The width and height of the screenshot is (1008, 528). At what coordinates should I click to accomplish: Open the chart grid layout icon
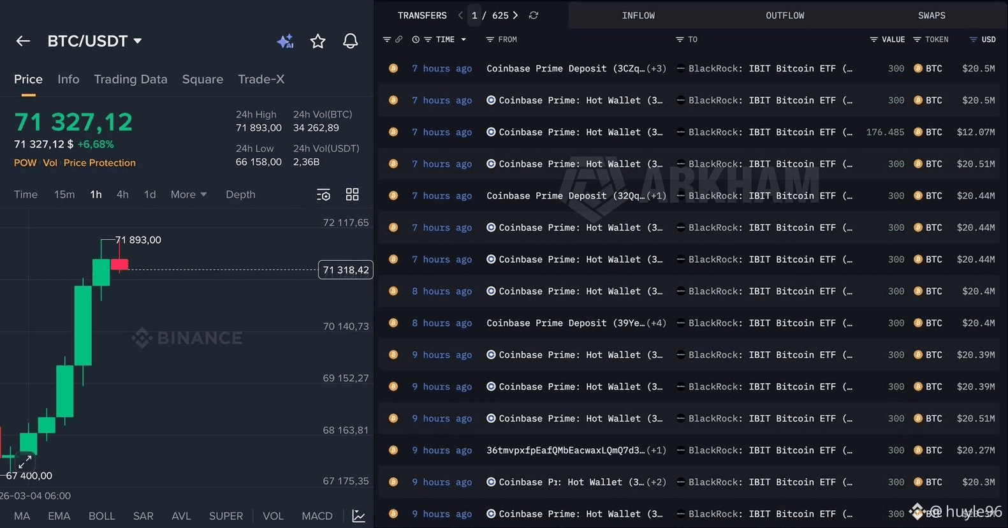pyautogui.click(x=352, y=194)
